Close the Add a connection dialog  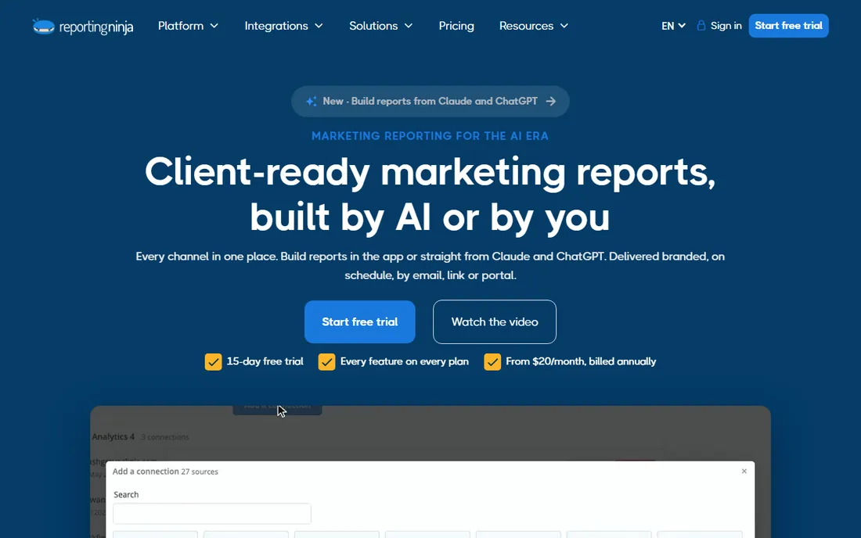(744, 471)
